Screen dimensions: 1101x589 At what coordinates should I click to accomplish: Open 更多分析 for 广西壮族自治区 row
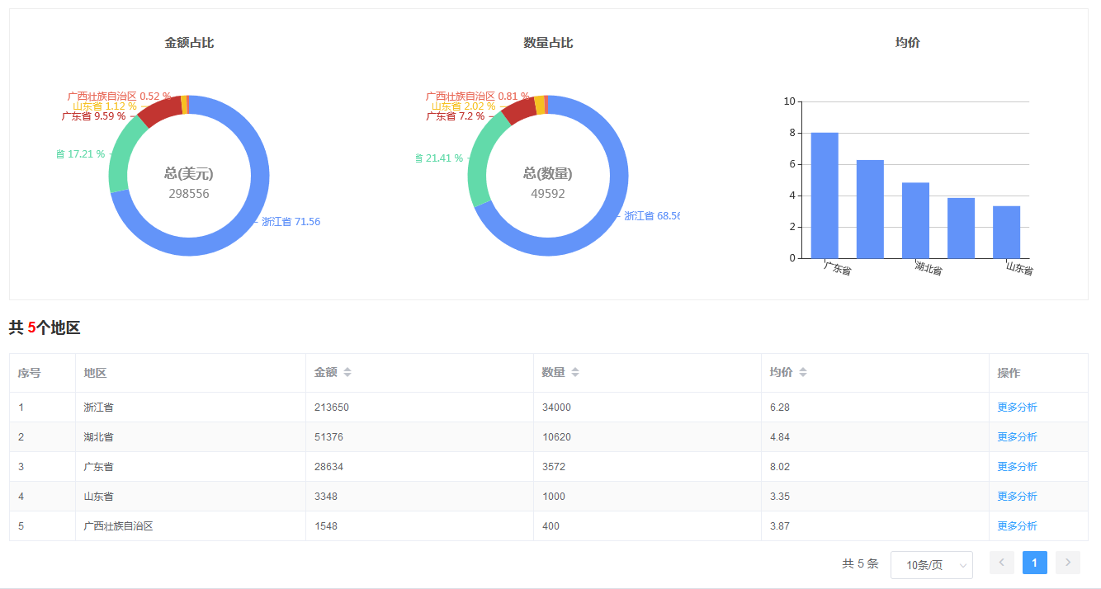1017,526
